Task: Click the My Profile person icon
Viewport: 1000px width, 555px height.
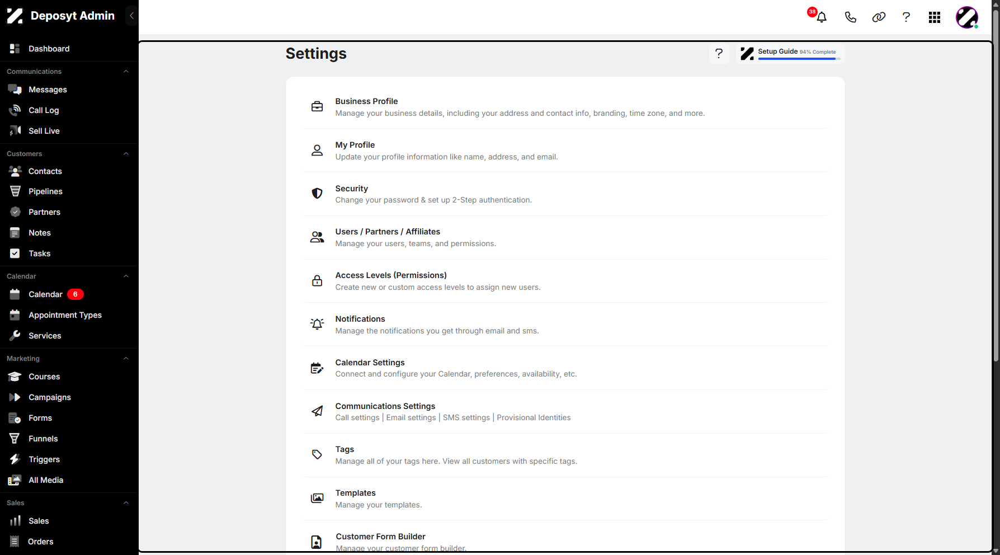Action: [x=317, y=150]
